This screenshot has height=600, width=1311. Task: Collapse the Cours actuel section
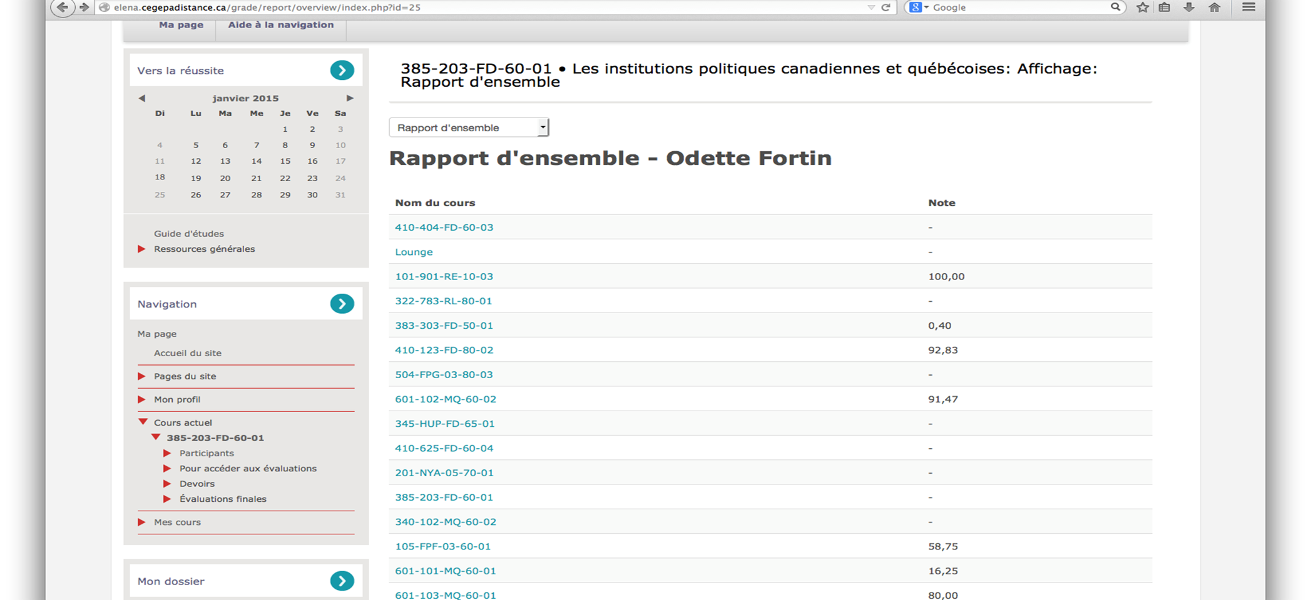tap(143, 422)
